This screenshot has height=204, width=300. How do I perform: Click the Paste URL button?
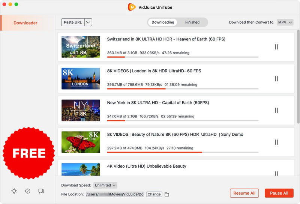[x=73, y=22]
